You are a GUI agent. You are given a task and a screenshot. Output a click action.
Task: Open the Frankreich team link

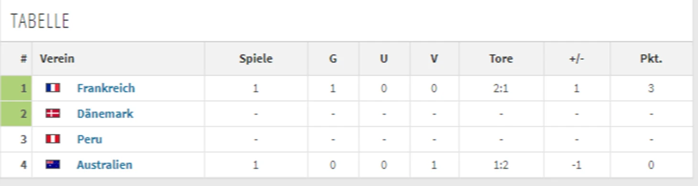[106, 88]
